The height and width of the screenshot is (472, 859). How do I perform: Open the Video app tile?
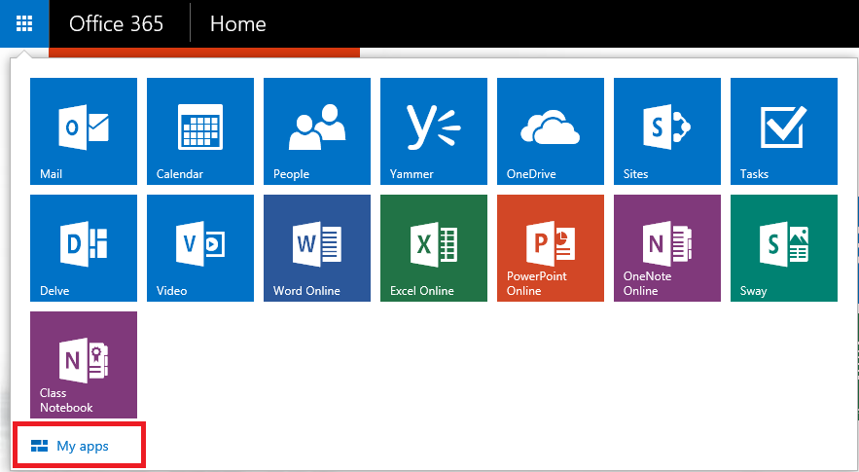click(200, 248)
